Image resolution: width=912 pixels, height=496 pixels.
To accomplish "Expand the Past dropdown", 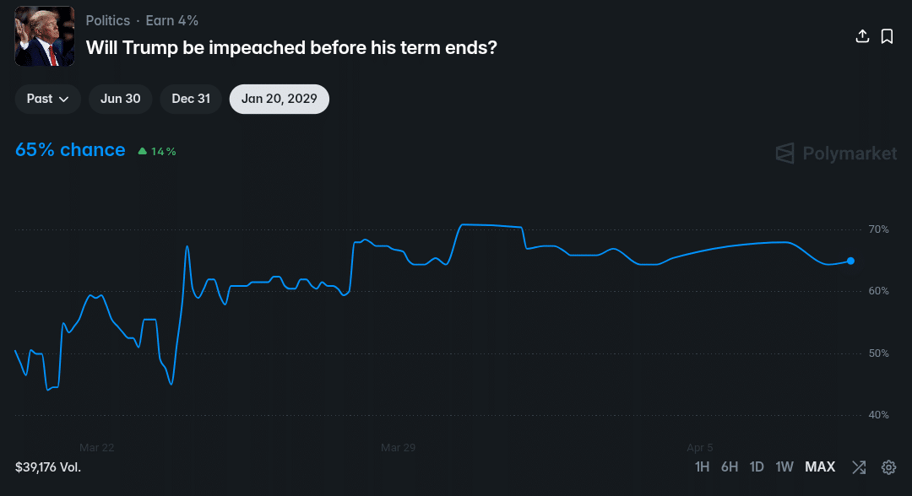I will [x=47, y=99].
